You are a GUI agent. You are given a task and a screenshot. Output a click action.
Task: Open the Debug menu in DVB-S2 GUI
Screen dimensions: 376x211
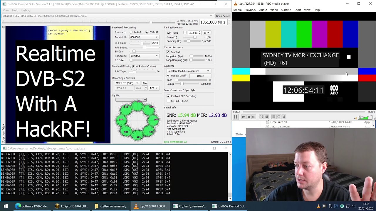26,10
